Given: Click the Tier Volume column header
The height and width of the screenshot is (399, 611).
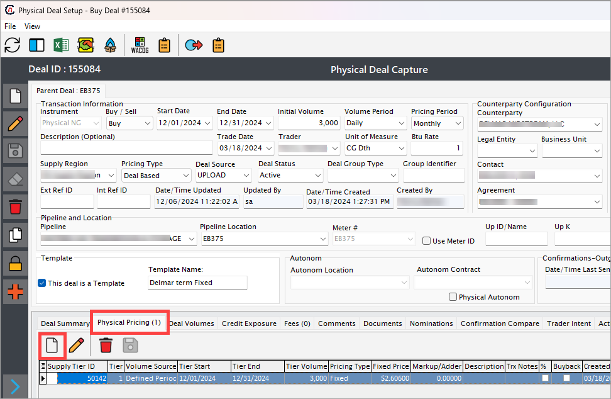Looking at the screenshot, I should pyautogui.click(x=306, y=366).
